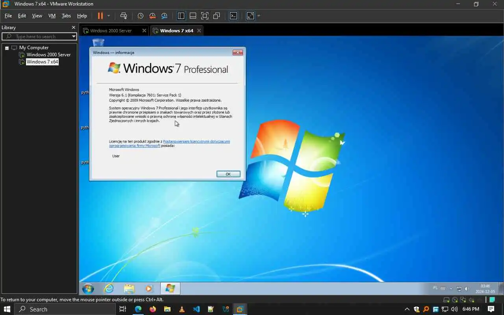
Task: Open the Edit menu
Action: pyautogui.click(x=22, y=16)
